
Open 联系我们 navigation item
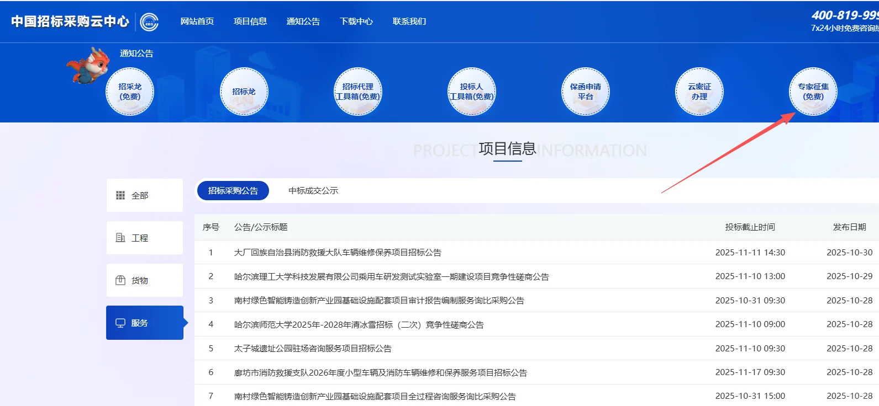[x=409, y=22]
